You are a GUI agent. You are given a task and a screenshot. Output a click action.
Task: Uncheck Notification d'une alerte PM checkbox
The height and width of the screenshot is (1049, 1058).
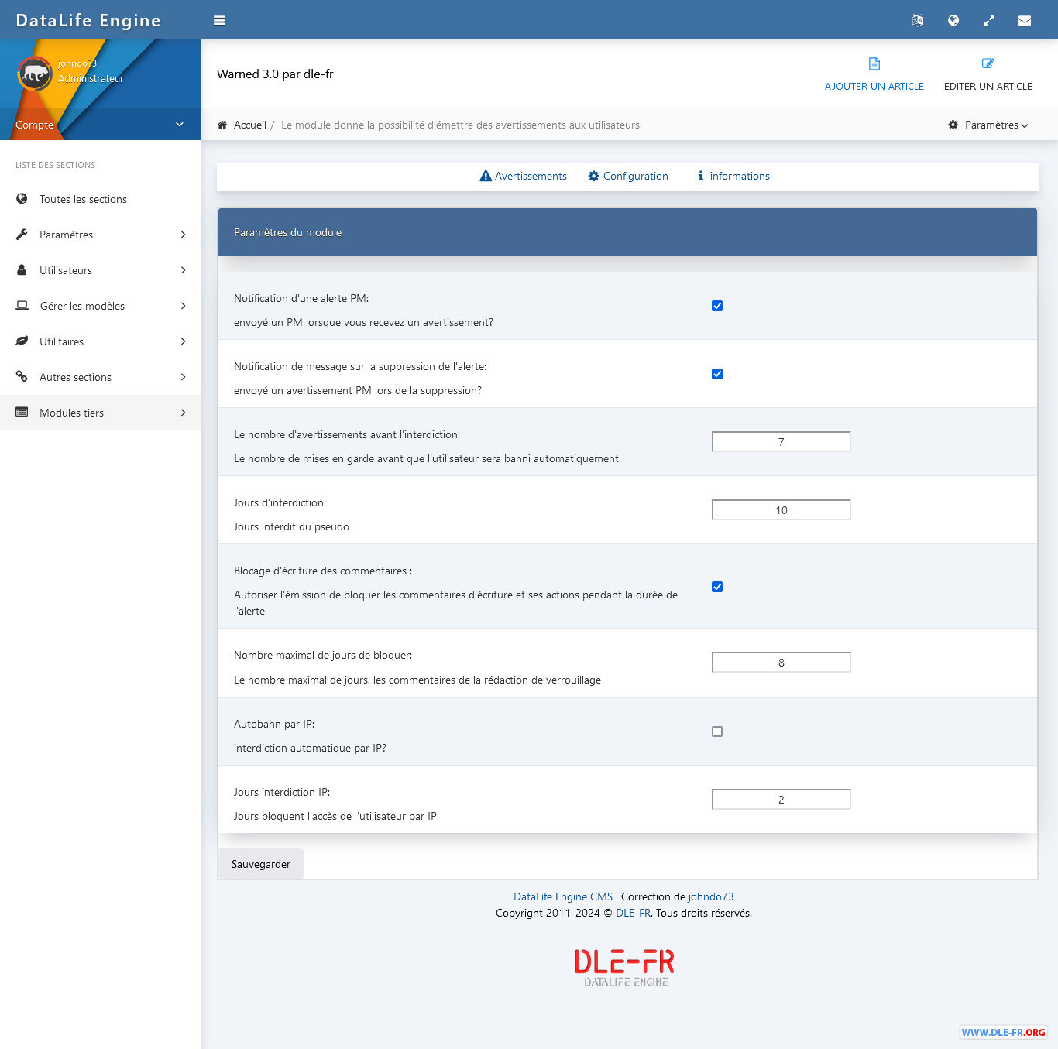click(717, 306)
